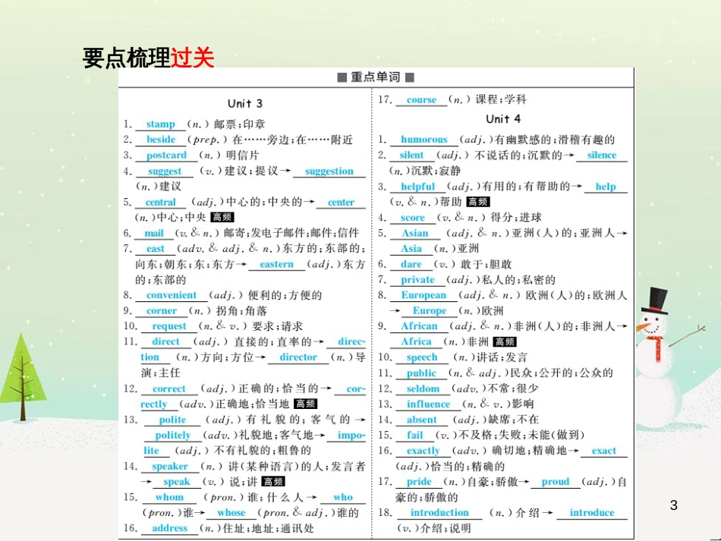Click the red 过关 text in the title

pos(193,55)
